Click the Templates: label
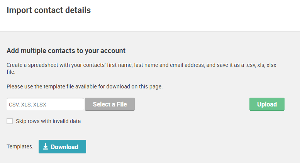 (x=20, y=146)
